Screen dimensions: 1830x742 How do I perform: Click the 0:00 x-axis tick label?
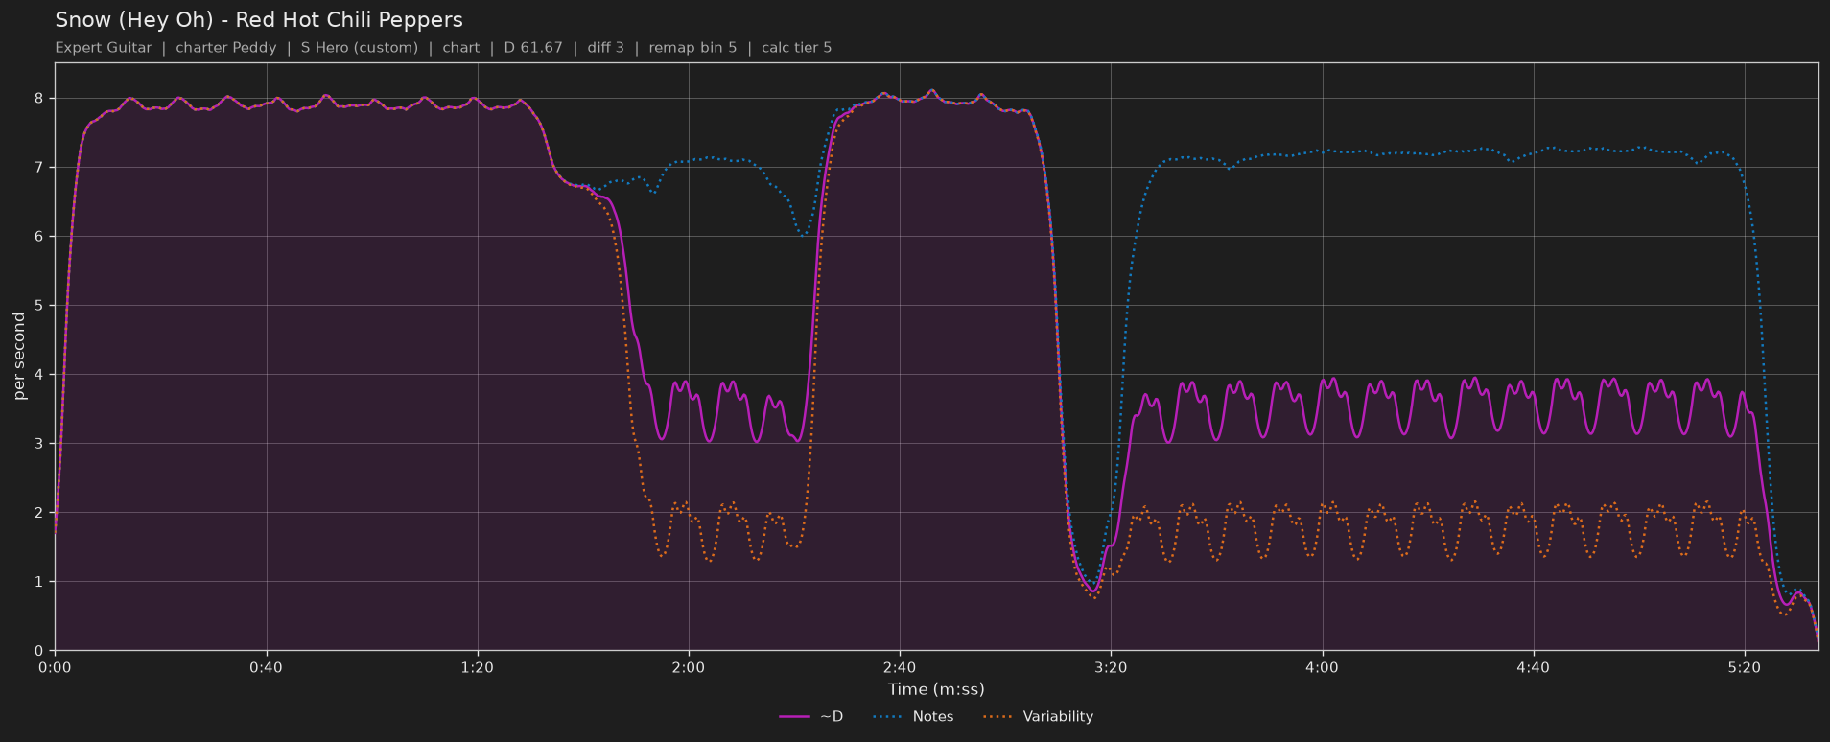click(55, 667)
